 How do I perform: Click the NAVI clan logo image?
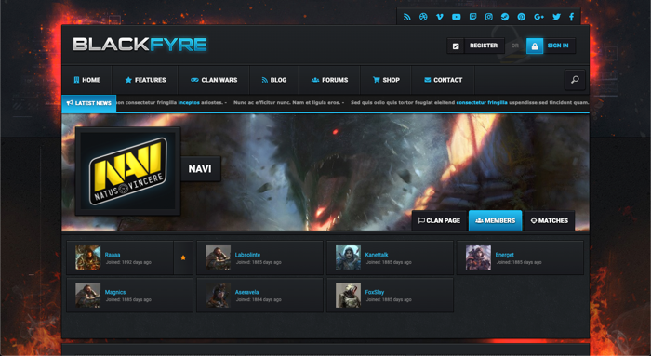(x=128, y=171)
